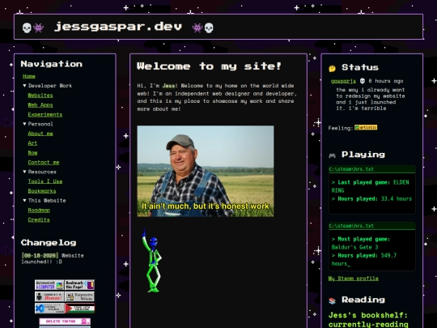Click the '[09-18-2026]' changelog date
The image size is (437, 328).
(40, 255)
